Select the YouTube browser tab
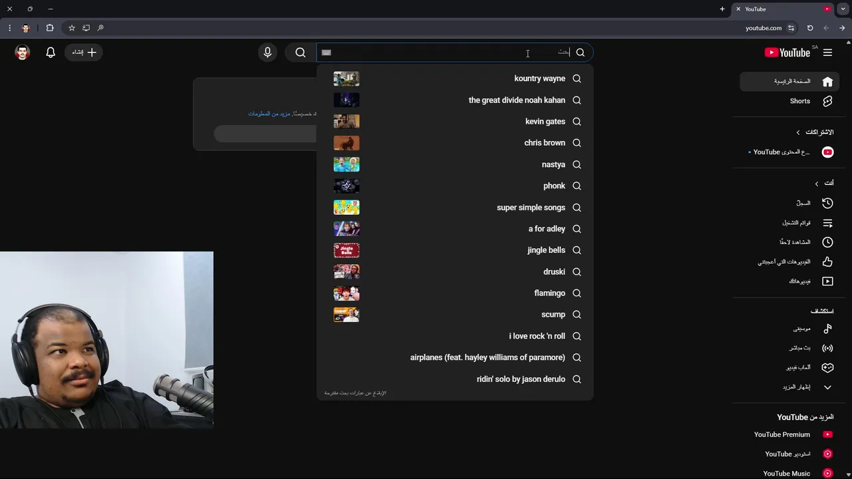 tap(783, 9)
